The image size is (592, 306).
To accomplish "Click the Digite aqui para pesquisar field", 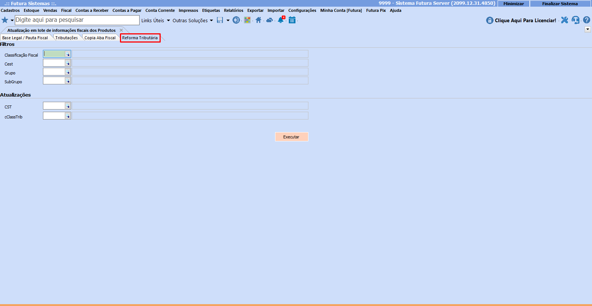I will [77, 20].
